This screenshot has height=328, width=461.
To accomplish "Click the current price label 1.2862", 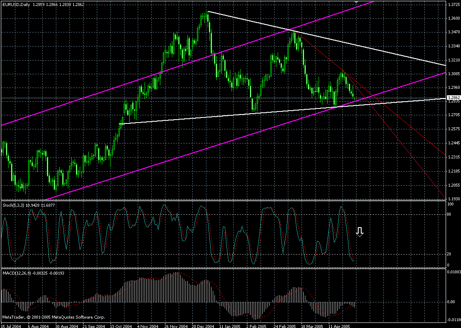I will coord(453,97).
